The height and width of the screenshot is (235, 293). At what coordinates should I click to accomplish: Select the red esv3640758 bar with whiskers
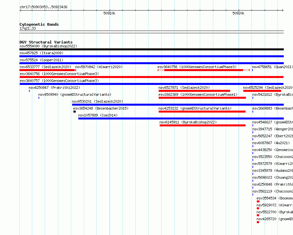(x=203, y=70)
